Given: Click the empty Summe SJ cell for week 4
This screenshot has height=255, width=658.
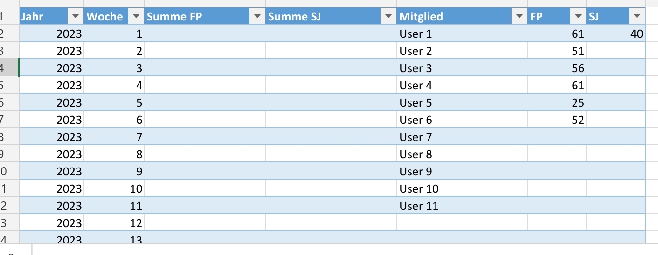Looking at the screenshot, I should [331, 85].
